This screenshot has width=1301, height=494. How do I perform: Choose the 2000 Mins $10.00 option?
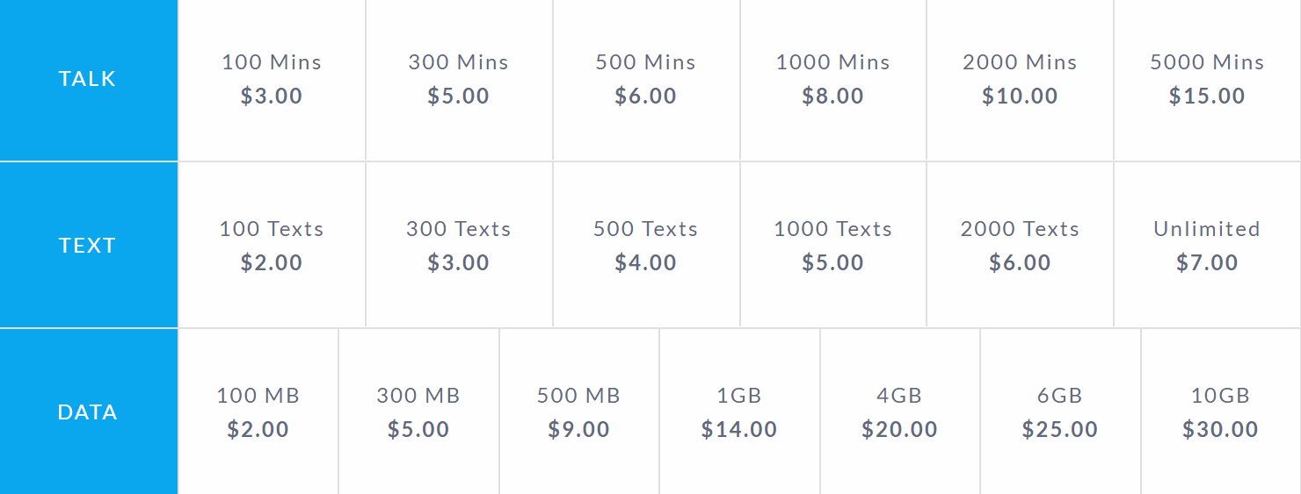point(1020,80)
